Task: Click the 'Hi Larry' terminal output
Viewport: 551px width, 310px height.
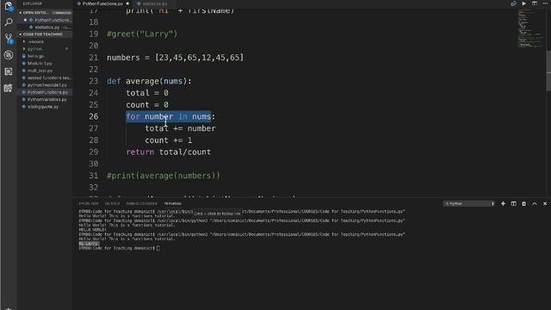Action: coord(89,244)
